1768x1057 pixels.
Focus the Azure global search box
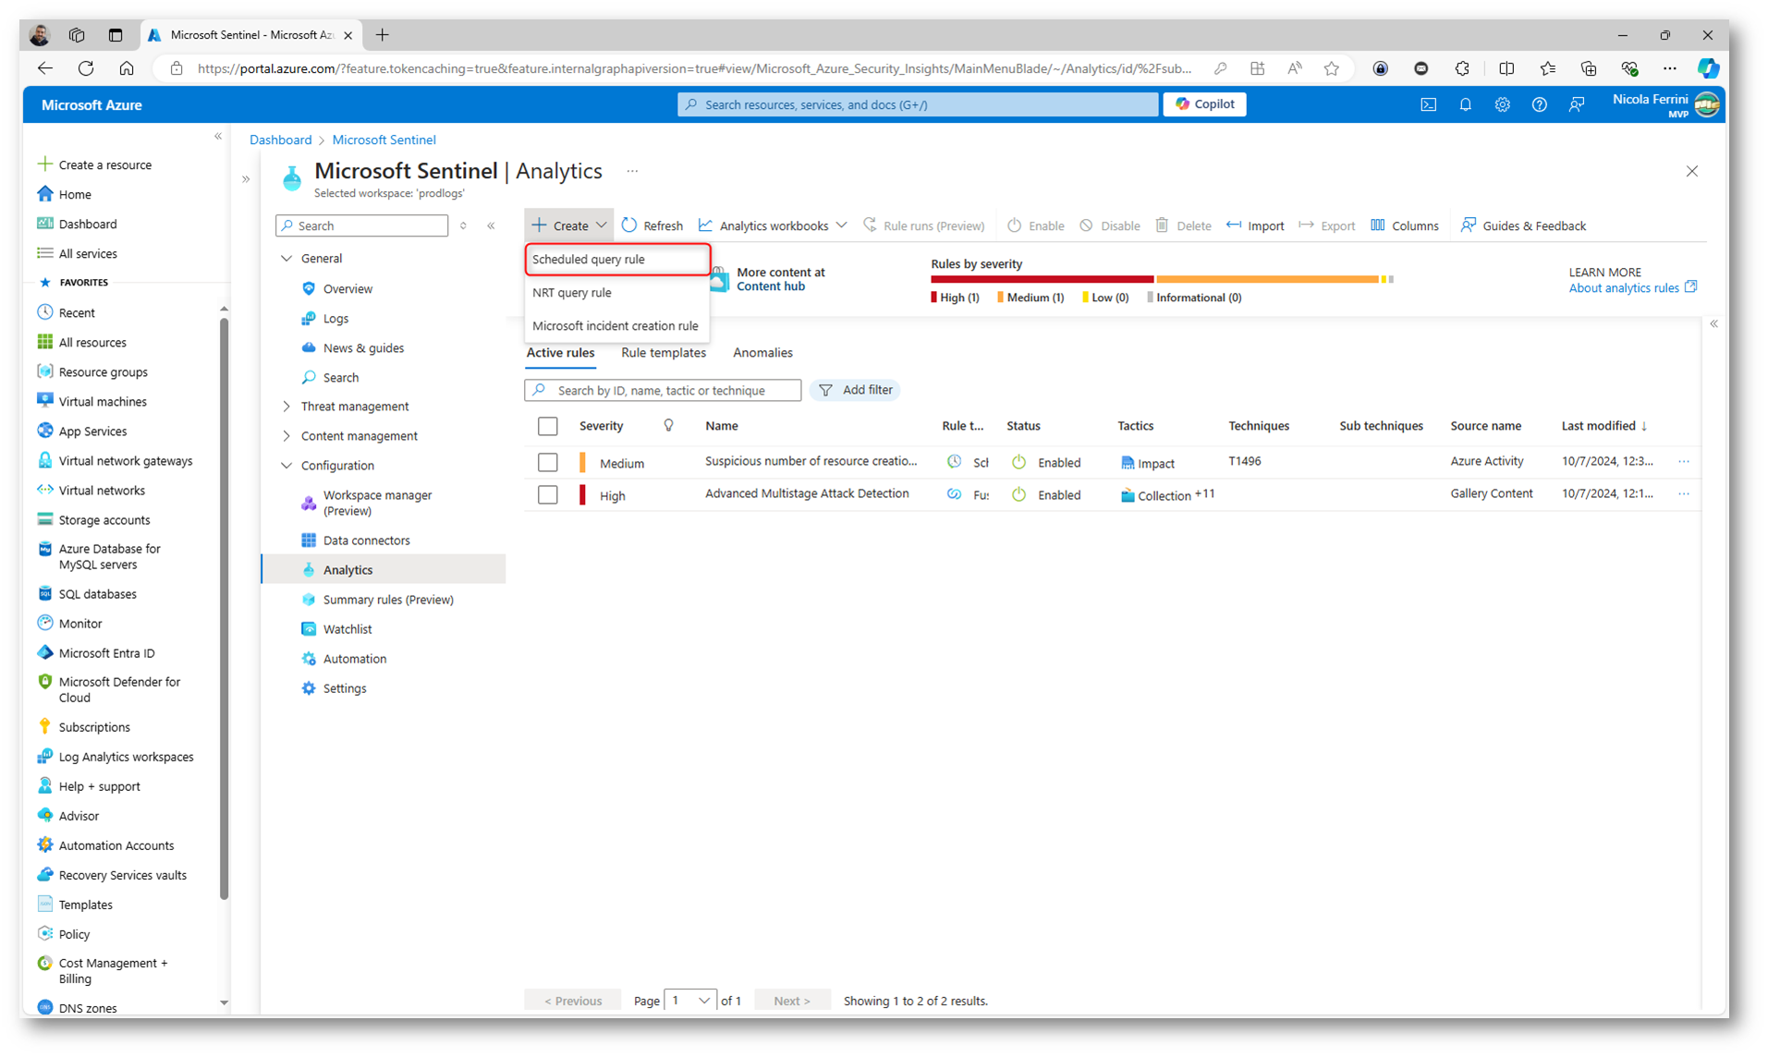pos(917,104)
